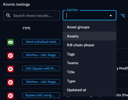
Task: Open the Send individual mails chip
Action: [x=41, y=42]
